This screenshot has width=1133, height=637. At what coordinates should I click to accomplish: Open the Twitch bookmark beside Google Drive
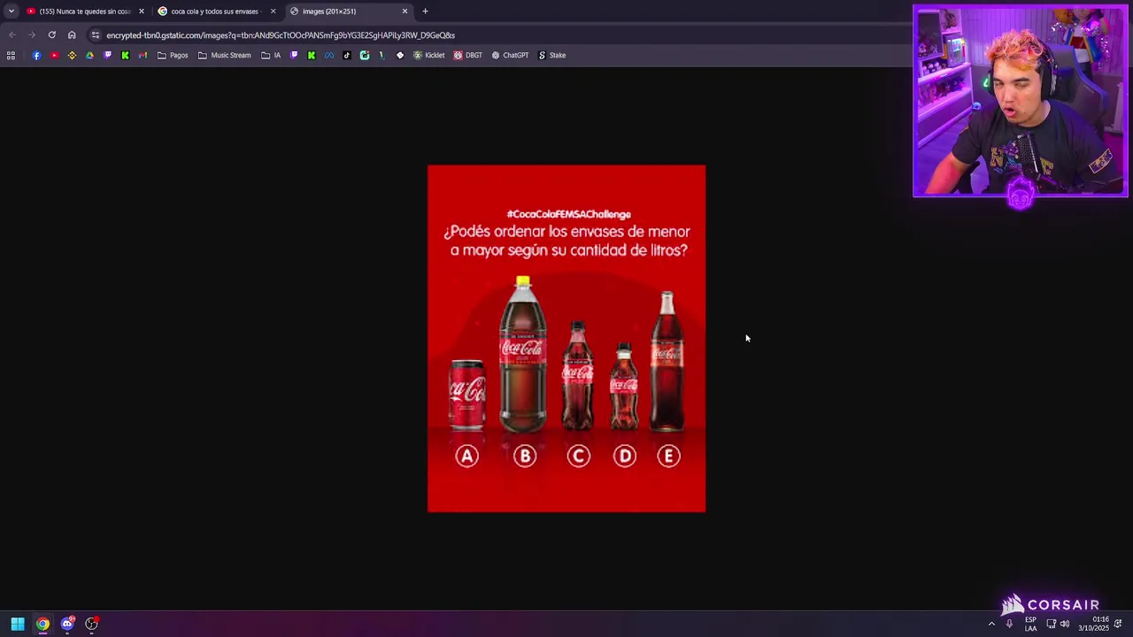107,55
